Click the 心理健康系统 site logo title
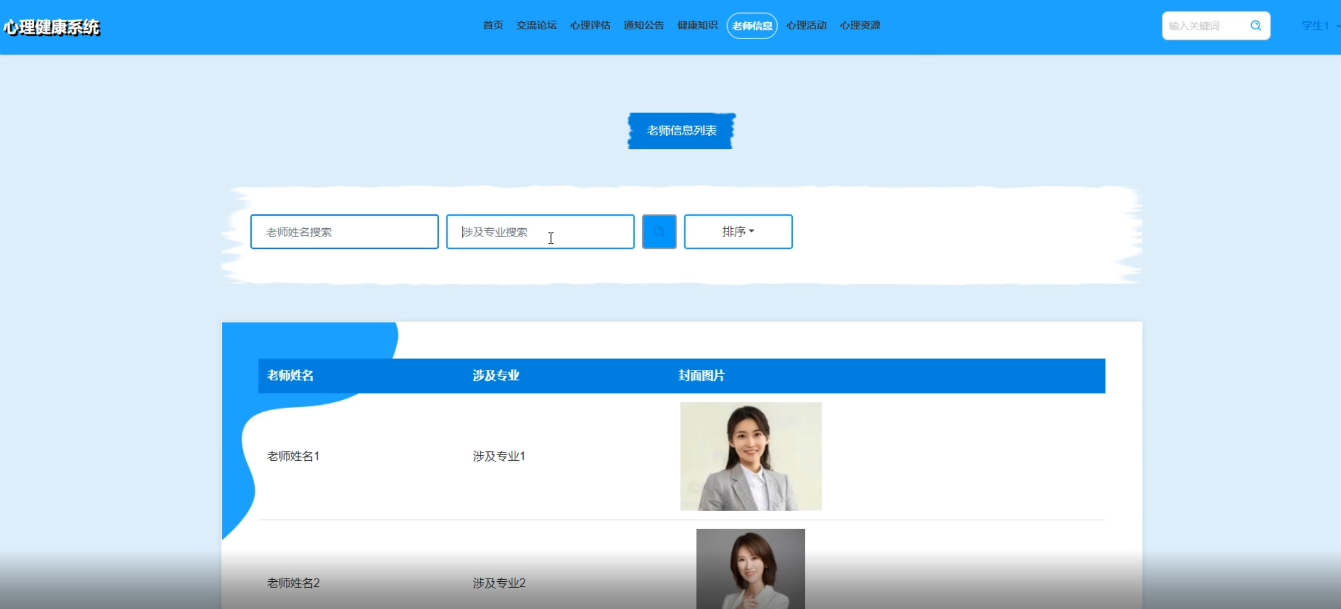The height and width of the screenshot is (609, 1341). [x=52, y=27]
